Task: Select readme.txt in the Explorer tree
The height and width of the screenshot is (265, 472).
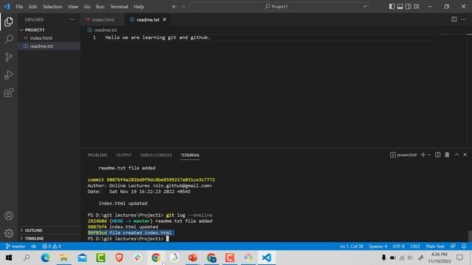Action: [41, 46]
